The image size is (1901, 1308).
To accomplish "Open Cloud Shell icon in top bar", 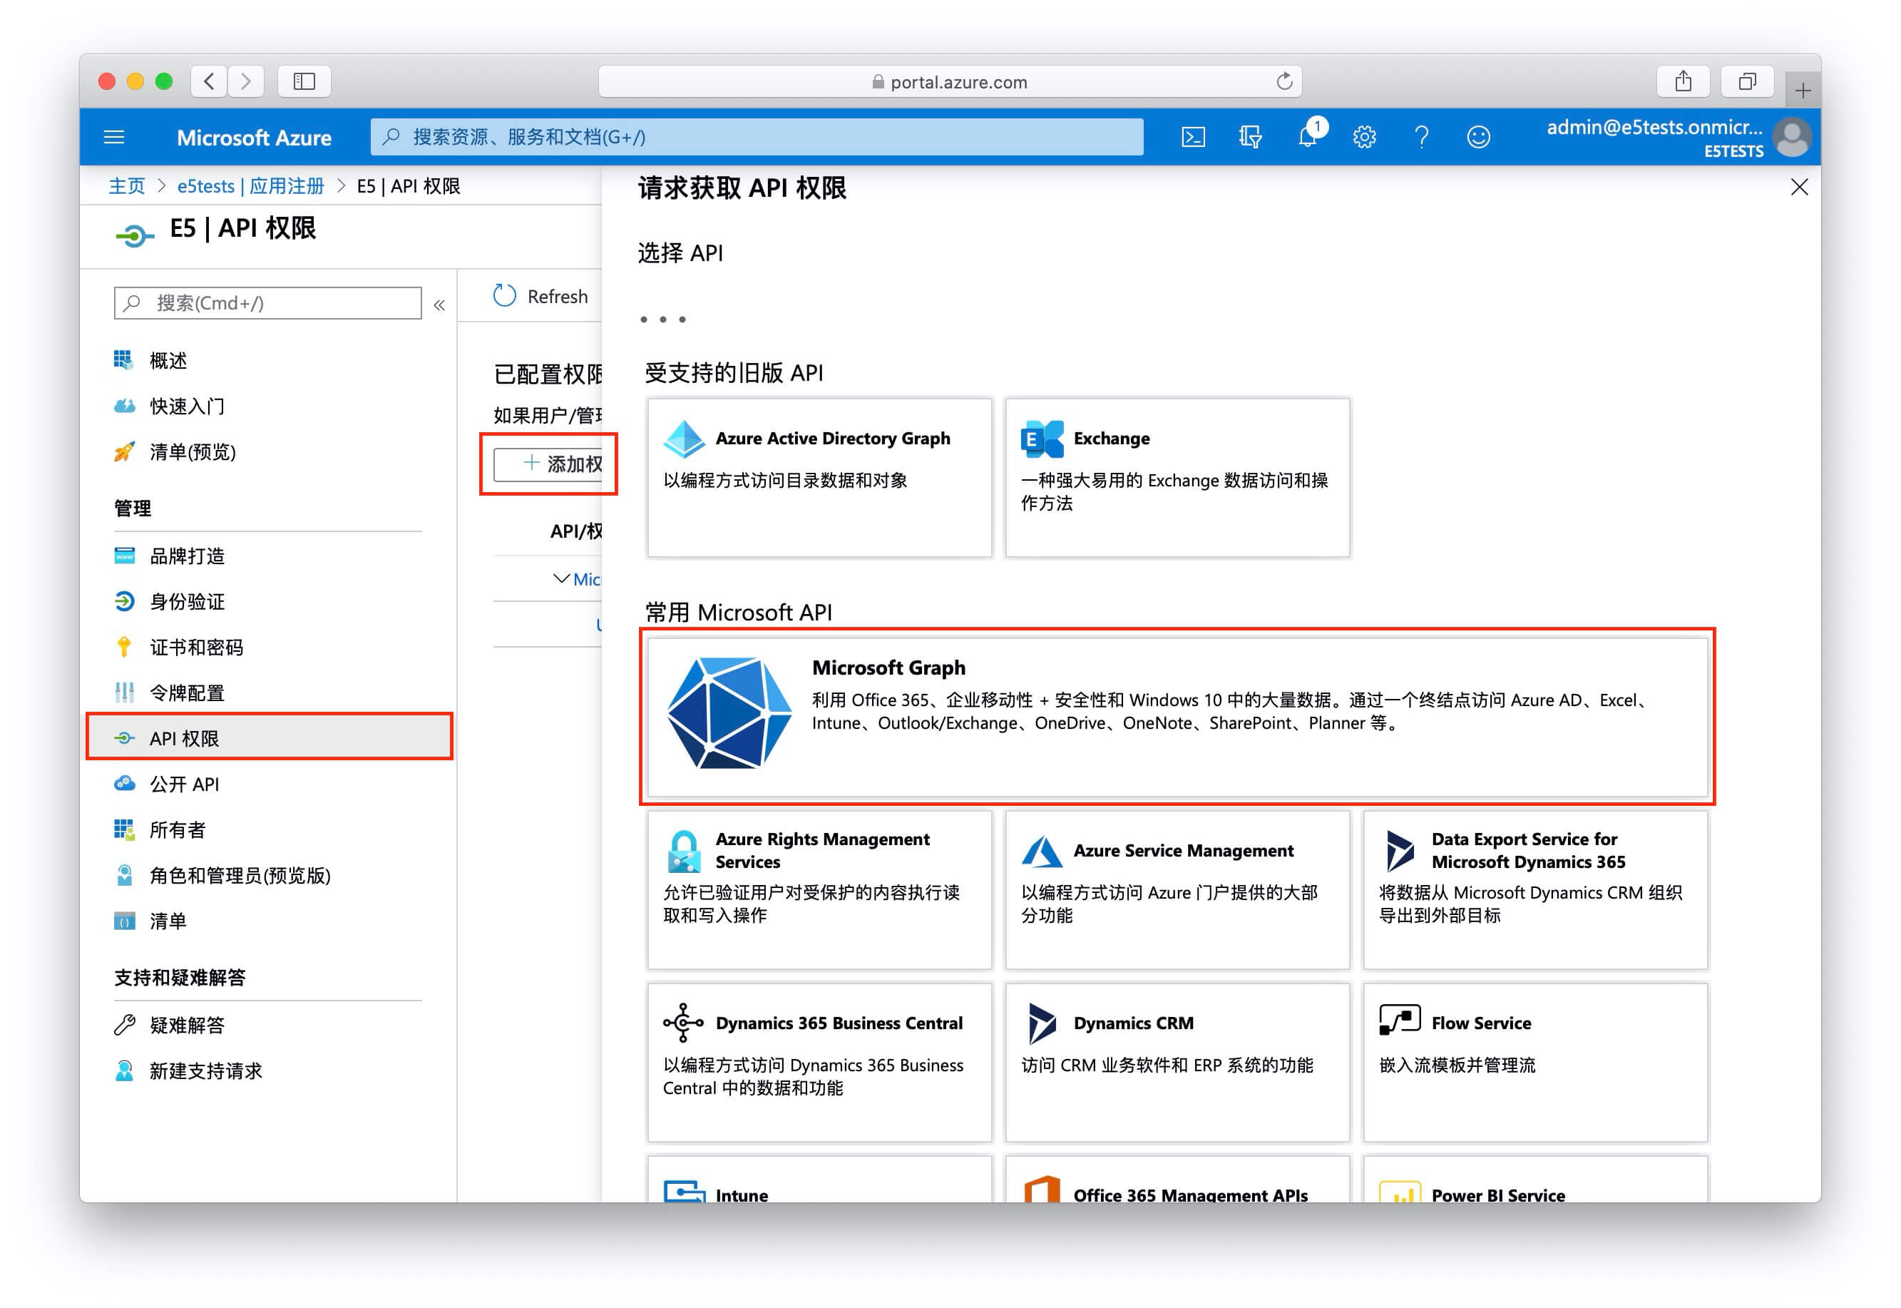I will pyautogui.click(x=1193, y=137).
